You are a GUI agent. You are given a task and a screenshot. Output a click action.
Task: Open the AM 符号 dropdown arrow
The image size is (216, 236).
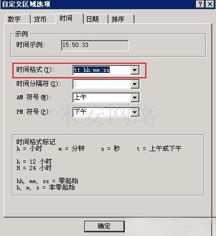click(x=134, y=98)
